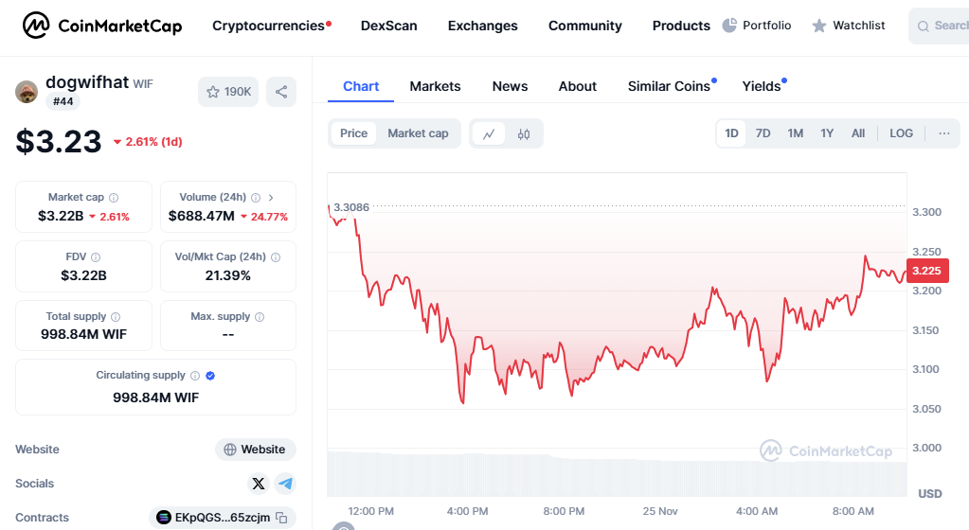
Task: Set chart range to 1M
Action: [x=796, y=133]
